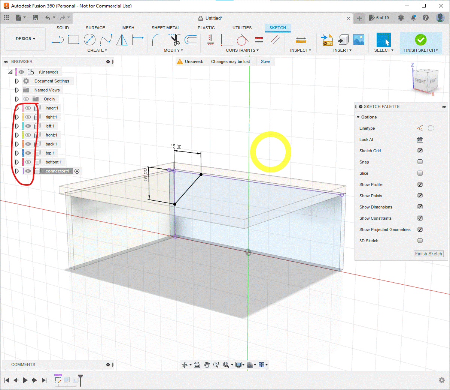Click the pink color swatch beside inner:1
This screenshot has height=390, width=450.
(x=23, y=108)
